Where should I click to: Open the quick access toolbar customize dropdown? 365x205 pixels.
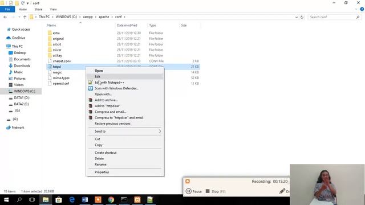click(28, 3)
